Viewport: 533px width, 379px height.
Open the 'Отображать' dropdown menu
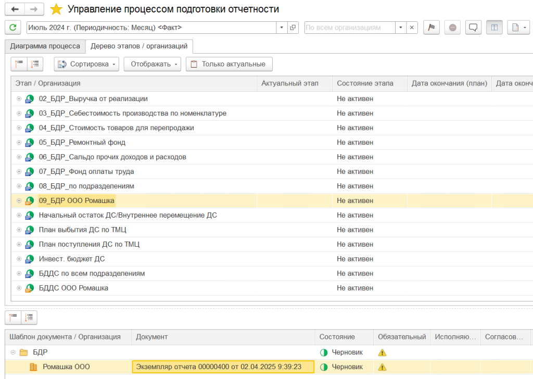tap(152, 64)
